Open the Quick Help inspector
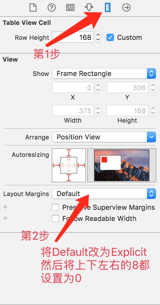Viewport: 160px width, 305px height. [x=52, y=8]
